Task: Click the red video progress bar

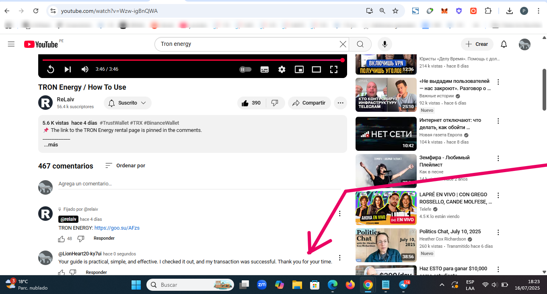Action: pyautogui.click(x=192, y=60)
